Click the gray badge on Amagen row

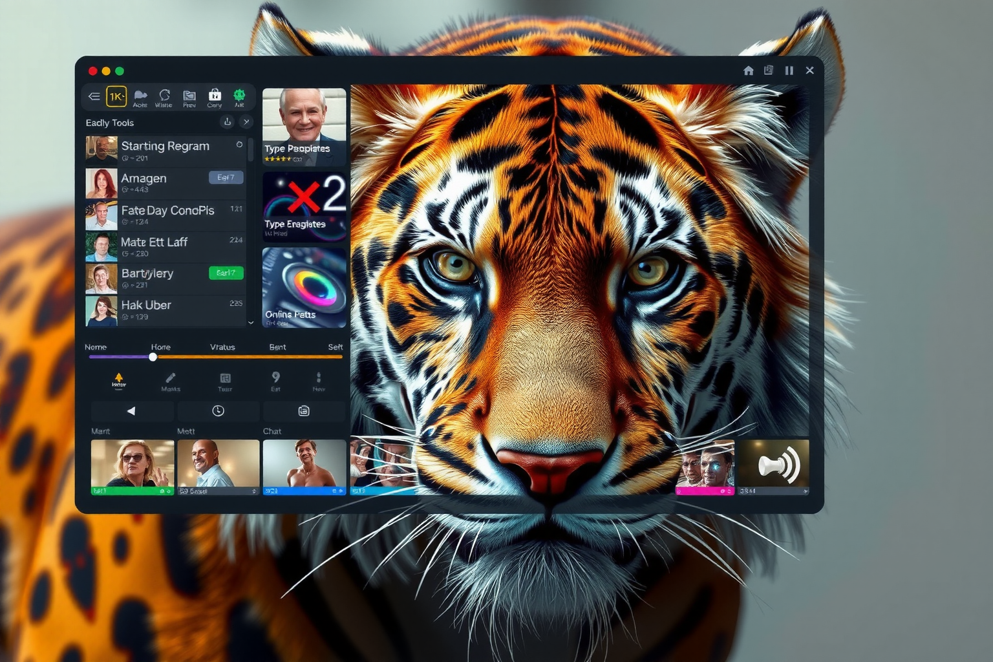226,177
